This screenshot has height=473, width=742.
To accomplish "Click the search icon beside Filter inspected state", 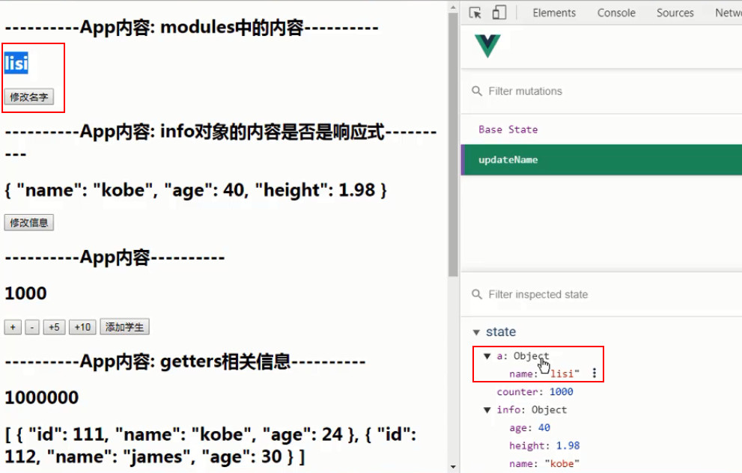I will pyautogui.click(x=476, y=294).
